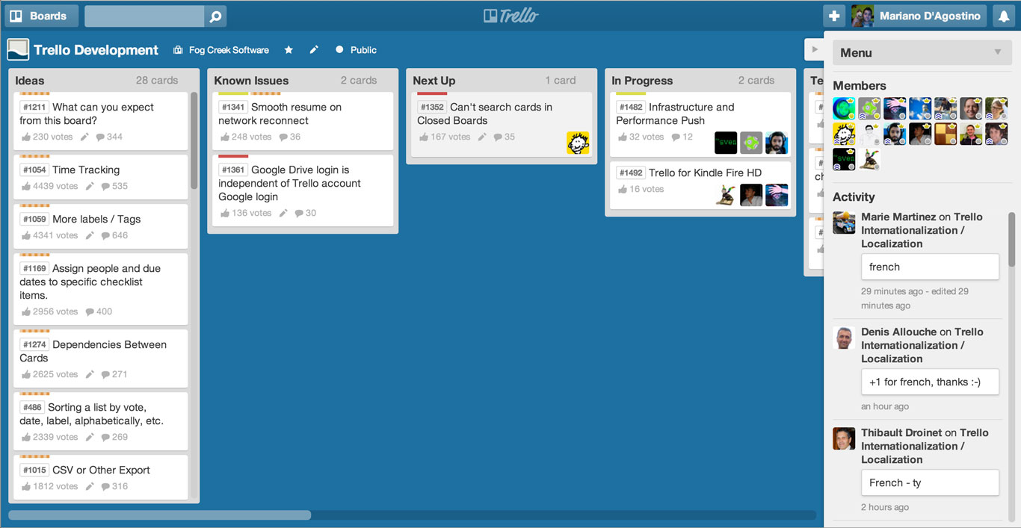Collapse the sidebar with the arrow button
Screen dimensions: 1021x528
815,50
